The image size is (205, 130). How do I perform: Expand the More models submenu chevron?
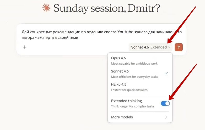[166, 117]
